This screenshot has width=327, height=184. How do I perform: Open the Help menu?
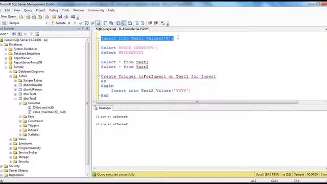click(111, 10)
